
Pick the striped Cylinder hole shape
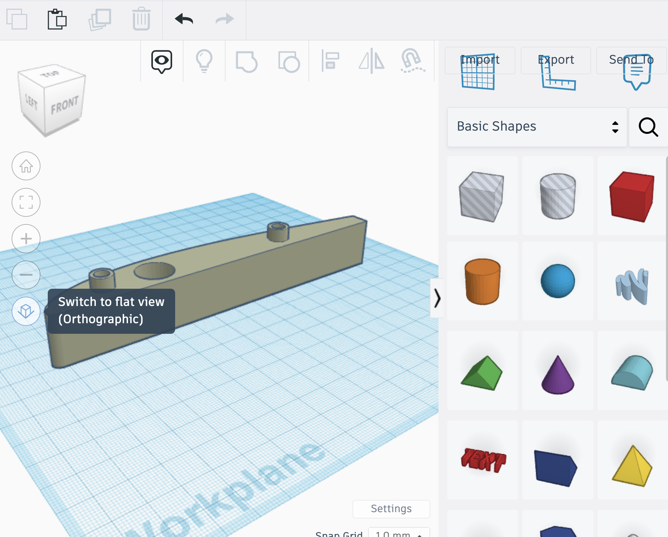(x=558, y=196)
